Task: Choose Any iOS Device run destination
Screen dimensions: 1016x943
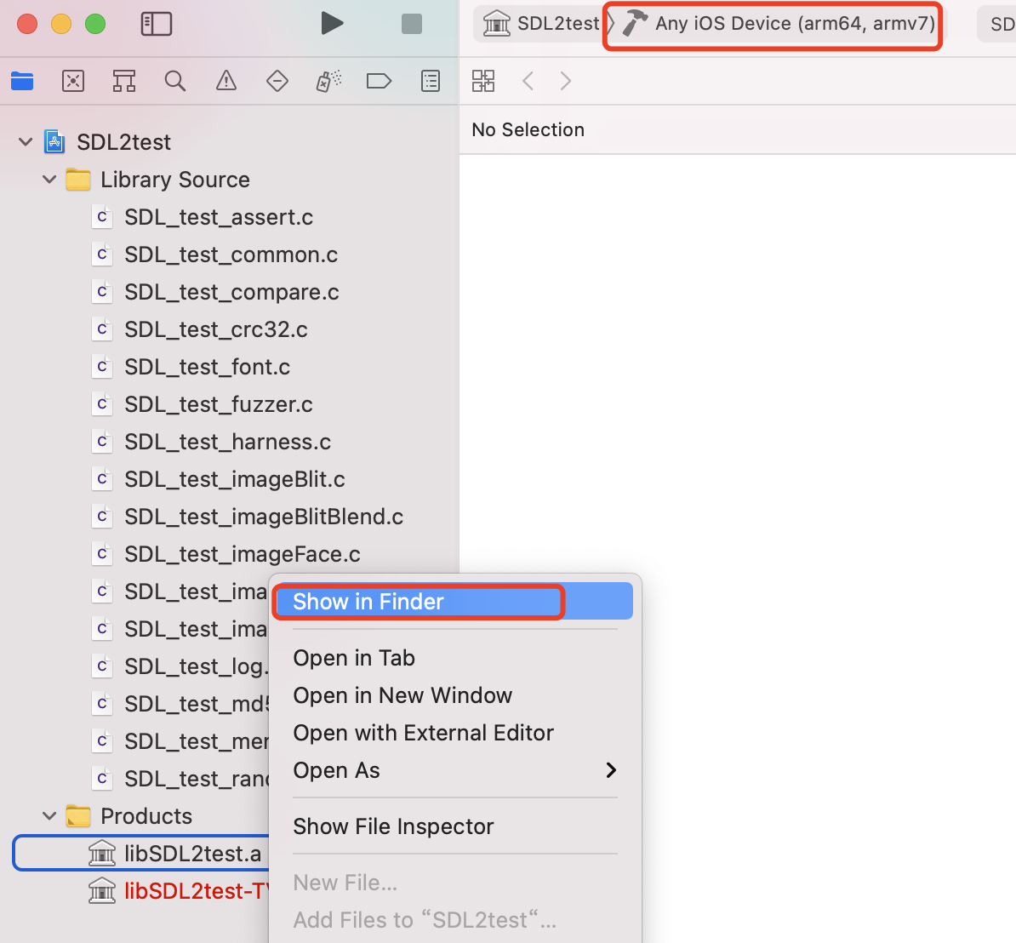Action: (x=779, y=24)
